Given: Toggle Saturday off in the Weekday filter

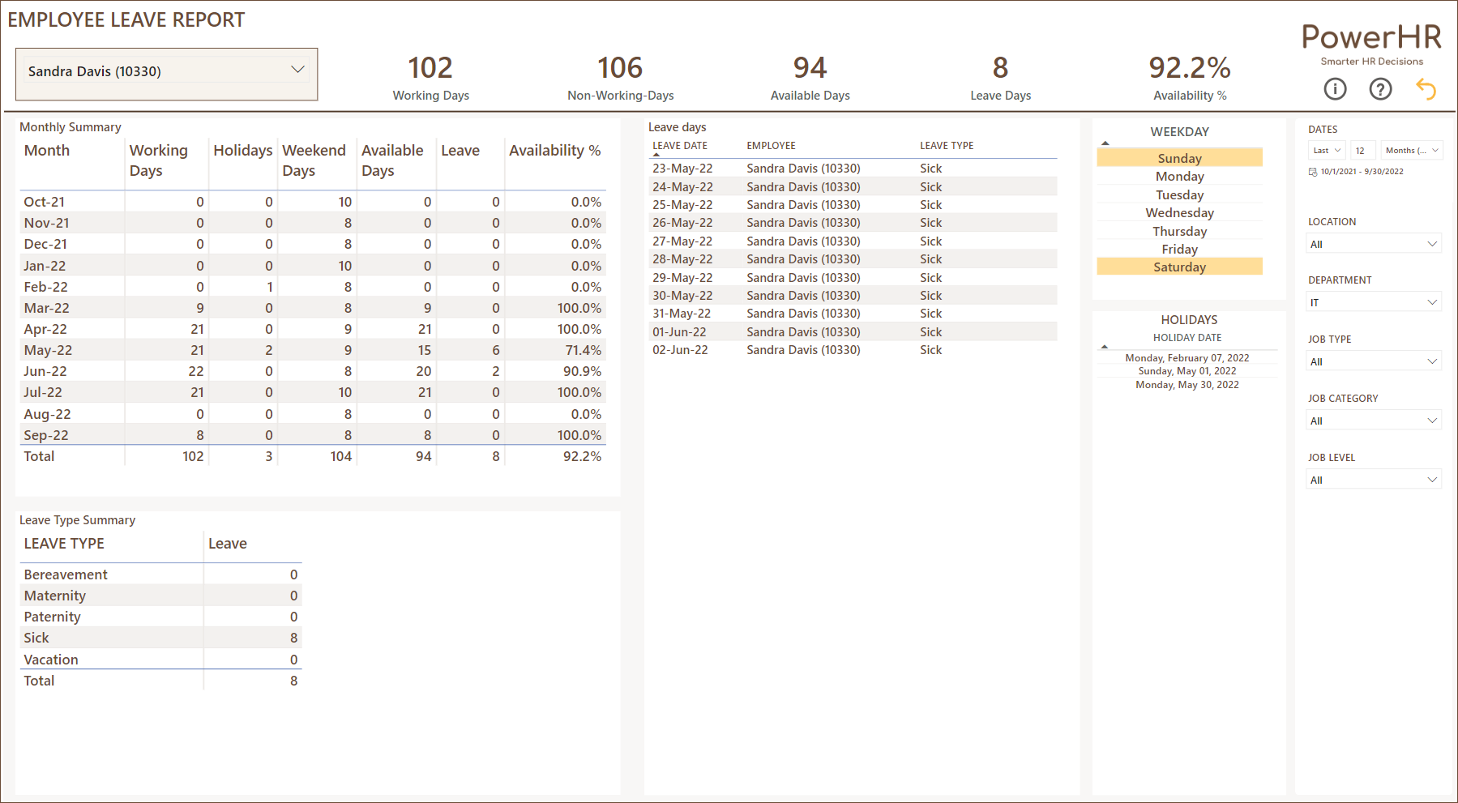Looking at the screenshot, I should pyautogui.click(x=1179, y=266).
